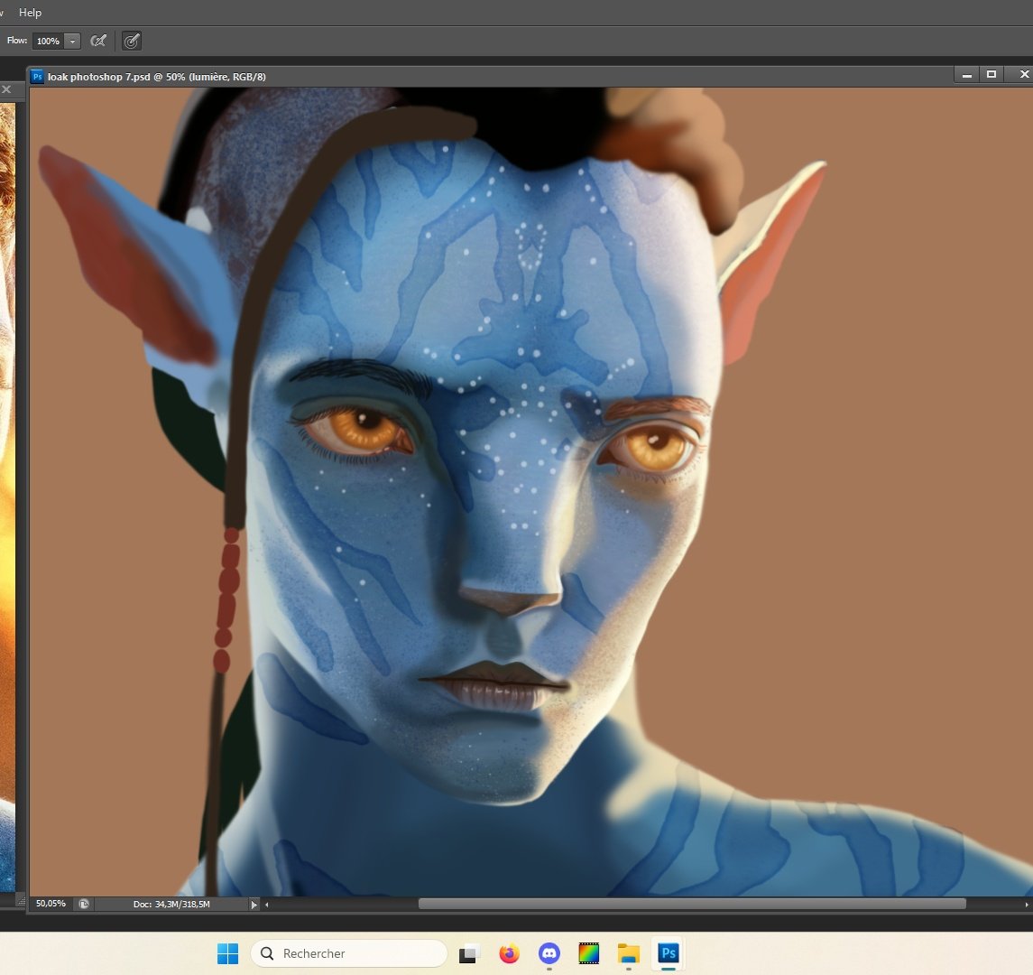
Task: Open the Windows Start menu
Action: [x=228, y=953]
